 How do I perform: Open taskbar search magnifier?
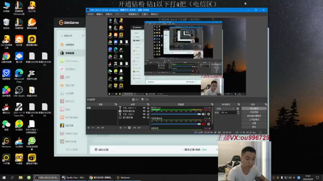[x=12, y=177]
